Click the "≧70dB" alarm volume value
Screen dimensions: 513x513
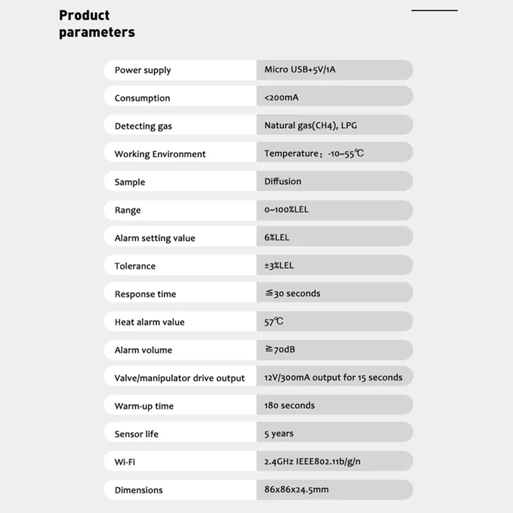pyautogui.click(x=280, y=349)
